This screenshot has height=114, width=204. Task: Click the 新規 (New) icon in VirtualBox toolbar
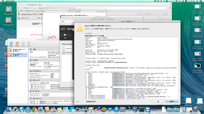point(11,44)
